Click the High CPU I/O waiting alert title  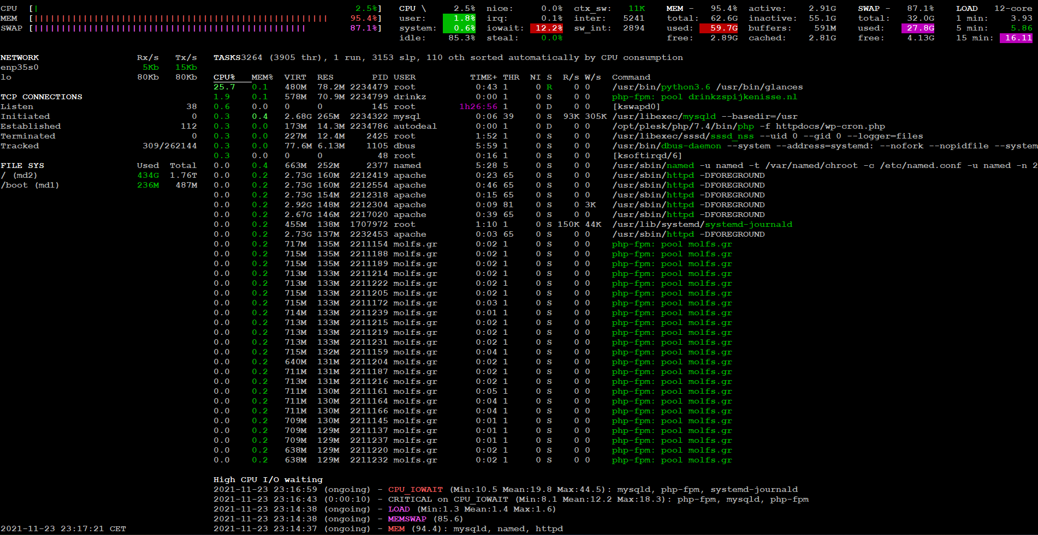[268, 480]
